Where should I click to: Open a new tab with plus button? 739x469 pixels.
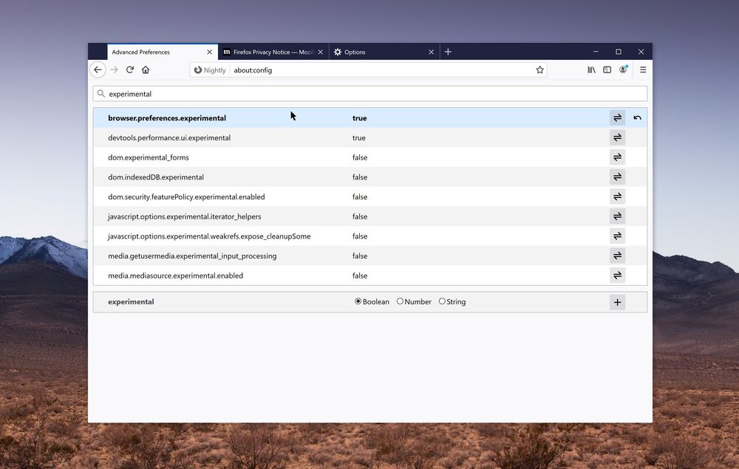pos(448,52)
